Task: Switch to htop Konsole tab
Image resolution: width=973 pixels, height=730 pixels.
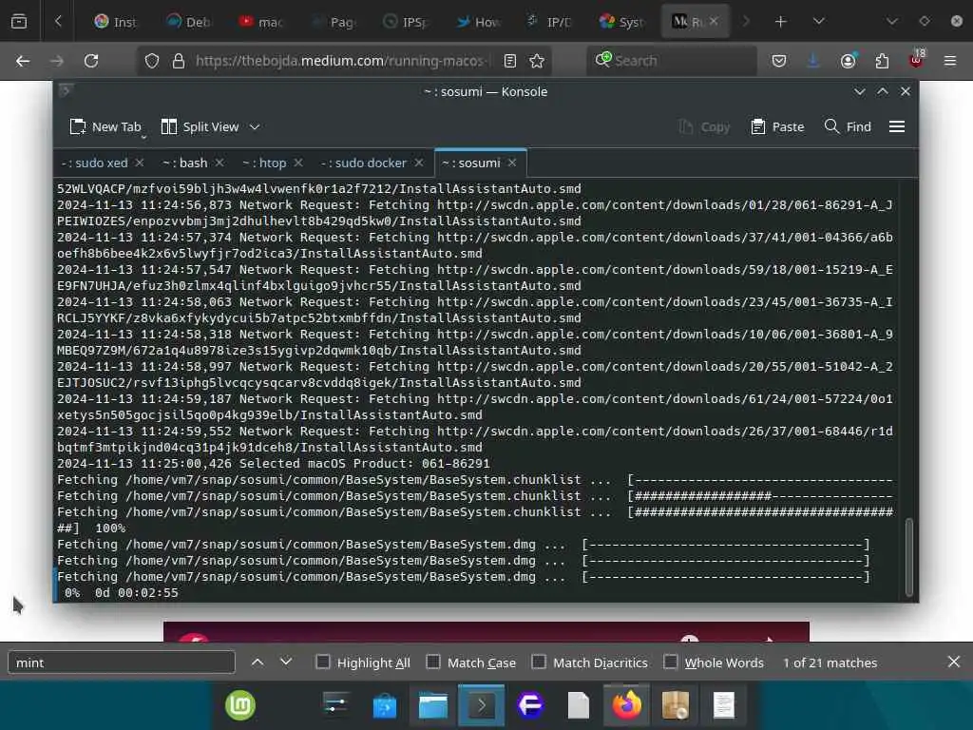Action: 264,163
